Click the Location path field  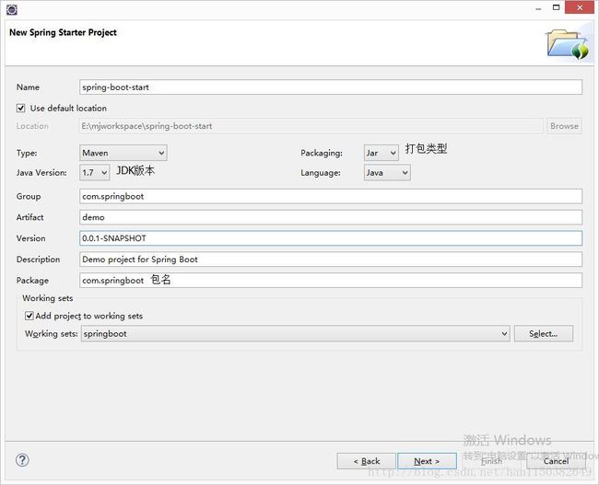pos(311,125)
